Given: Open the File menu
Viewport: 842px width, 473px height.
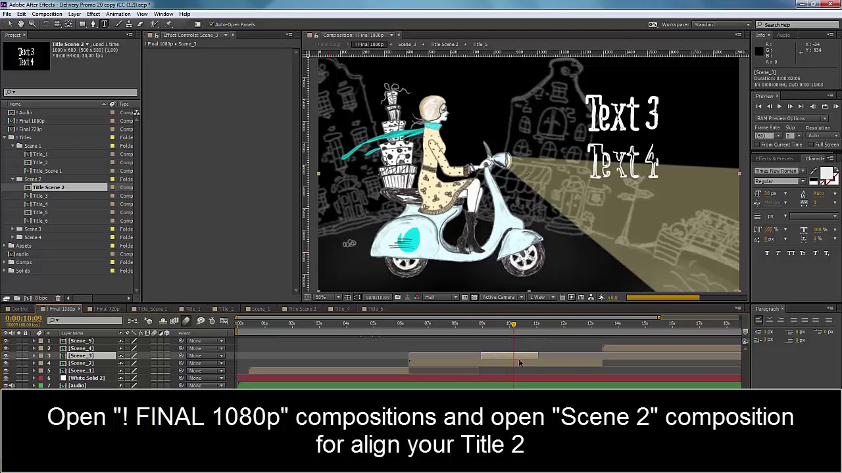Looking at the screenshot, I should click(7, 14).
